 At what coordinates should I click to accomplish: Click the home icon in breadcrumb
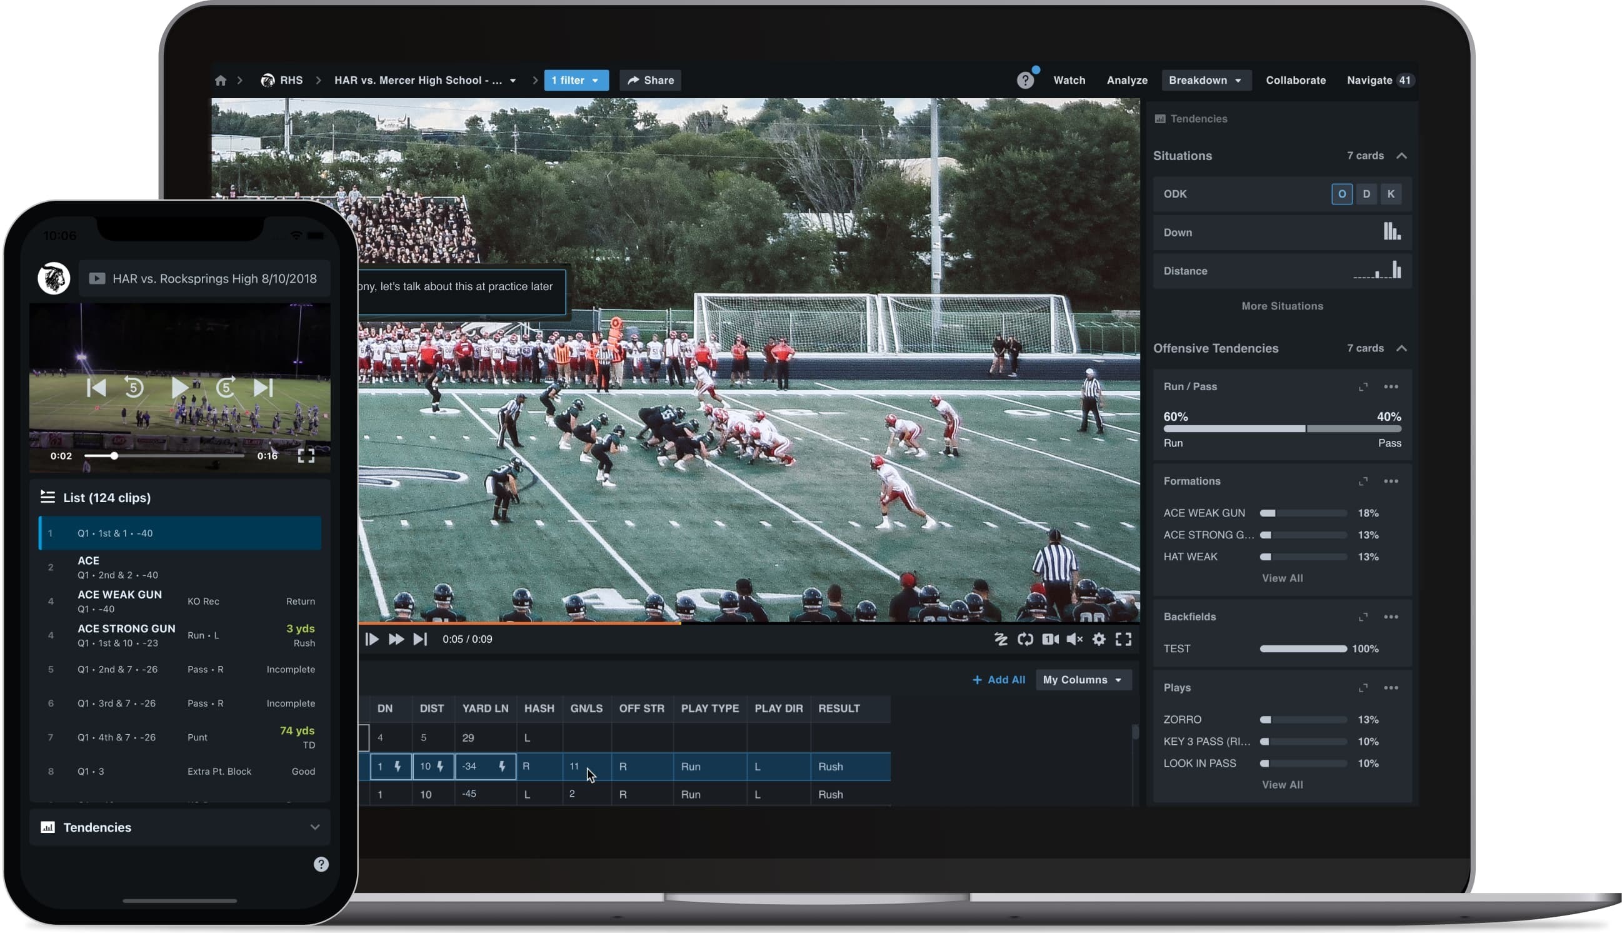(220, 80)
